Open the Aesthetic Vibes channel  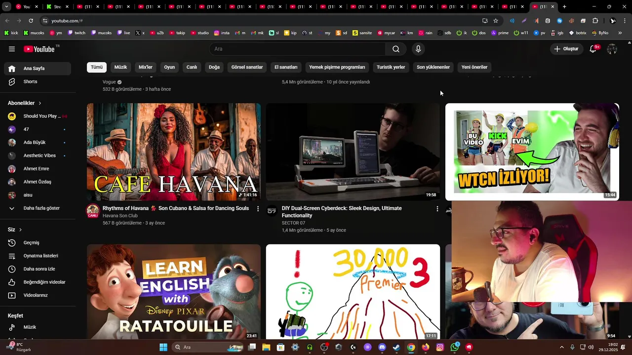coord(38,156)
